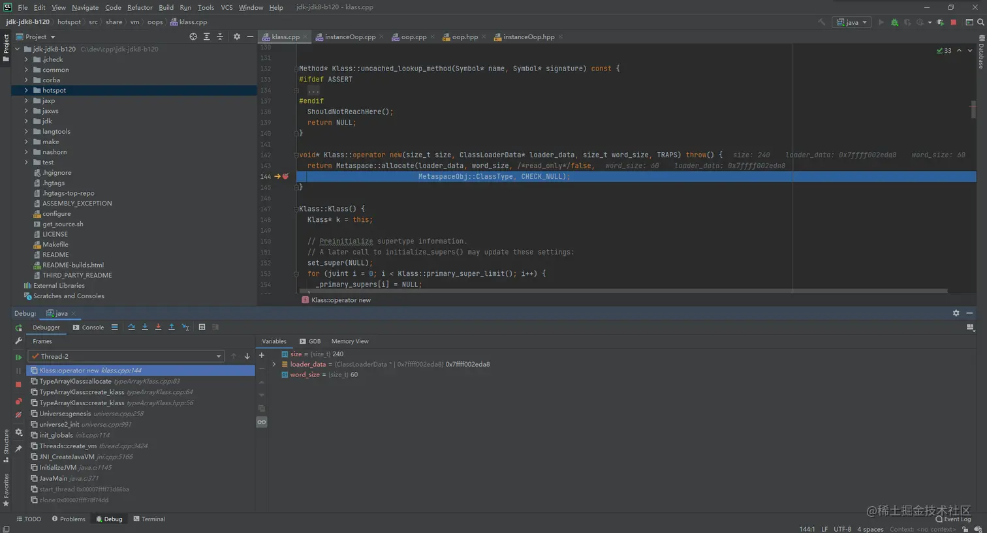Open the Problems tool window
987x533 pixels.
69,519
